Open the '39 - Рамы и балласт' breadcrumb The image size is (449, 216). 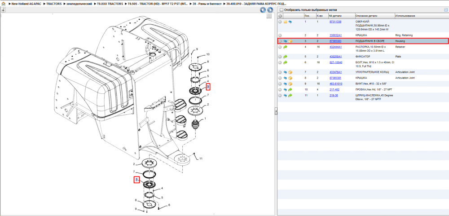[x=207, y=4]
